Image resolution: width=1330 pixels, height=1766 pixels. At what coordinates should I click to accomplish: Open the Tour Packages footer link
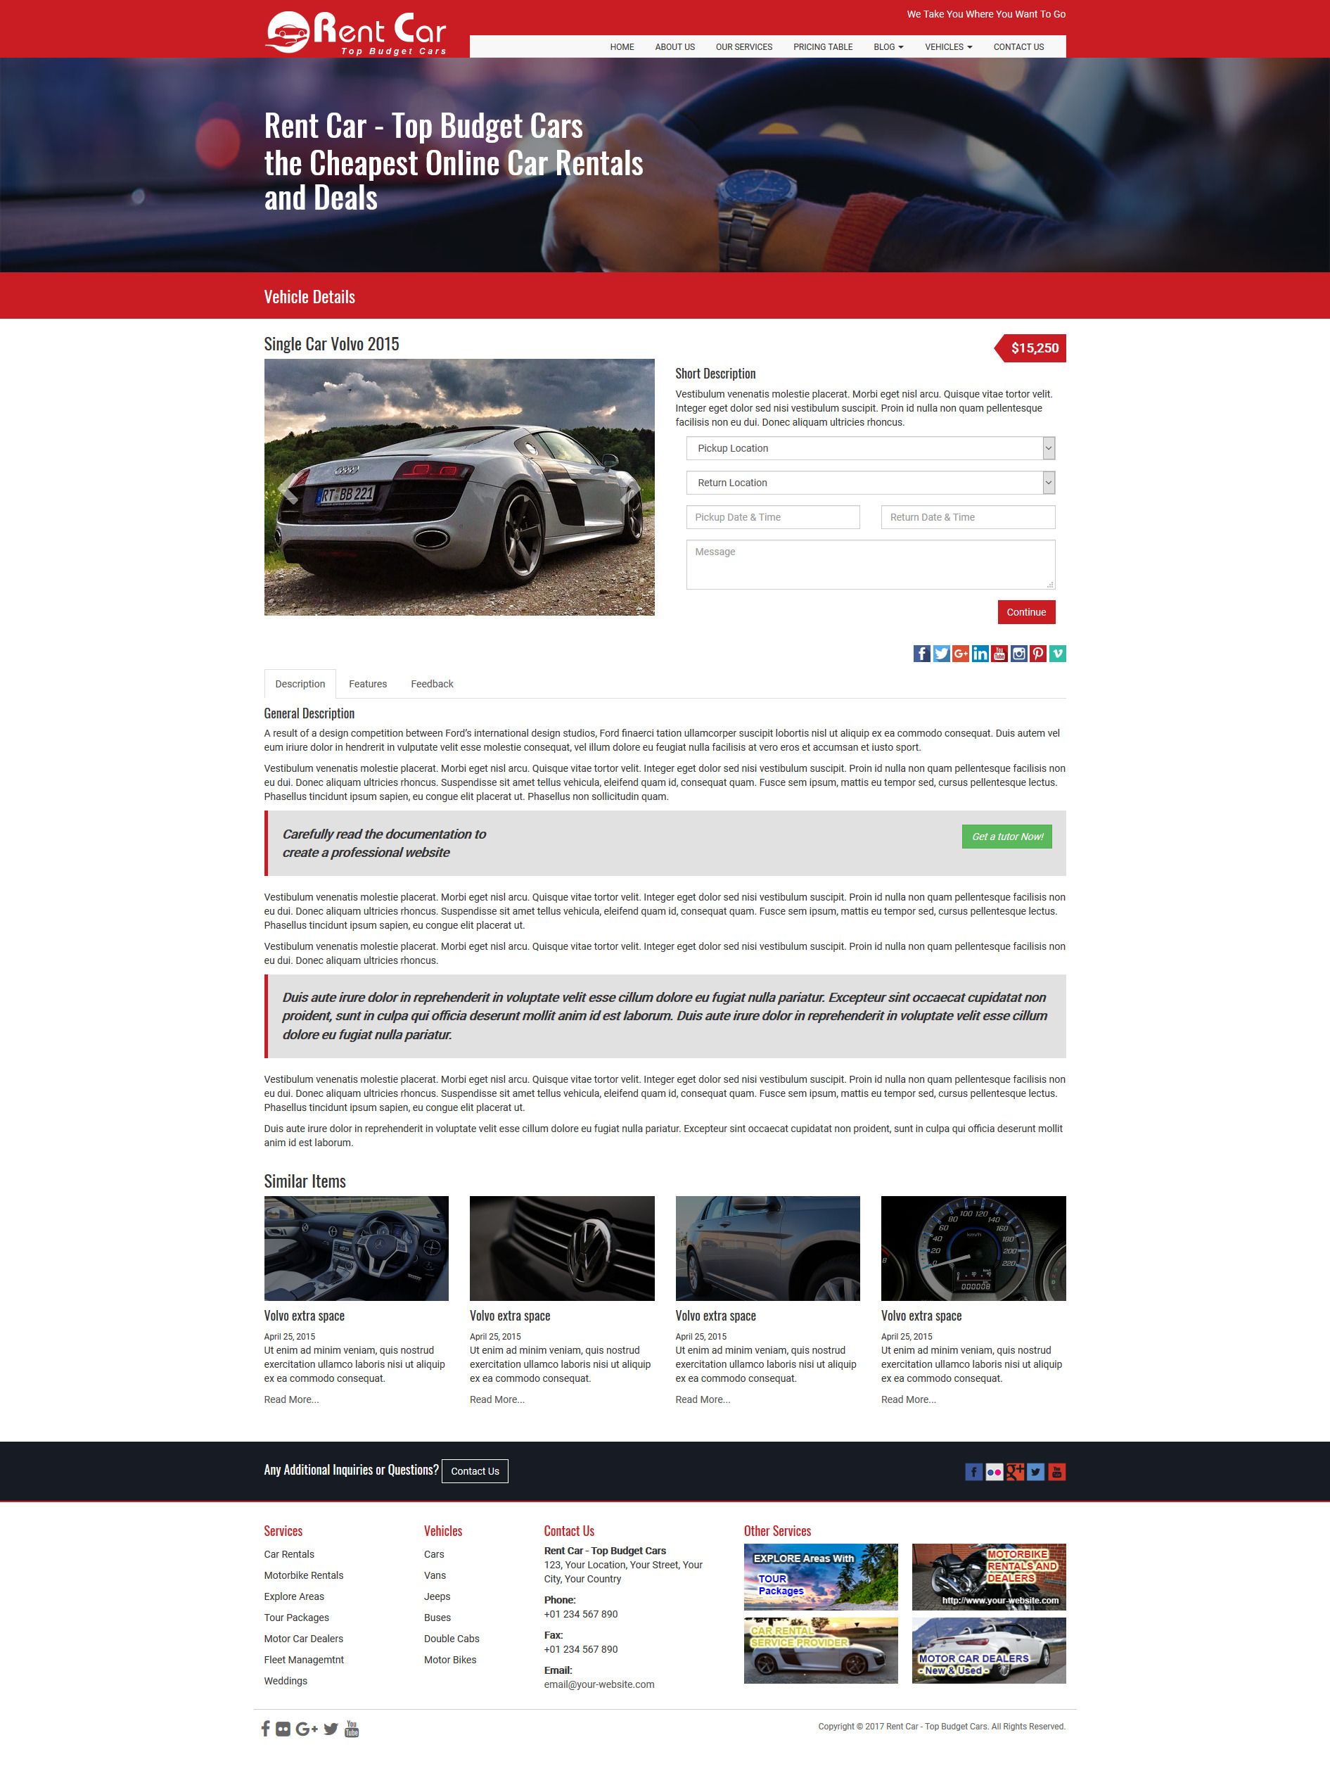click(x=296, y=1618)
